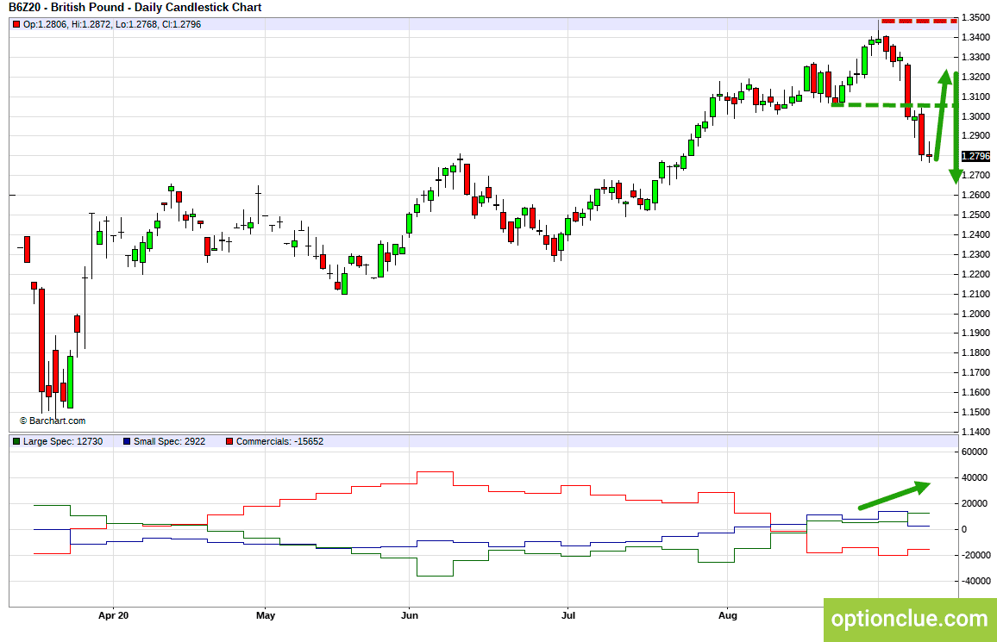
Task: Click the Apr 20 date axis label
Action: click(x=113, y=615)
